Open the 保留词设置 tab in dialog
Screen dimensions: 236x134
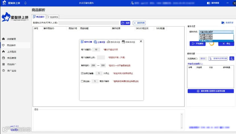tap(129, 42)
